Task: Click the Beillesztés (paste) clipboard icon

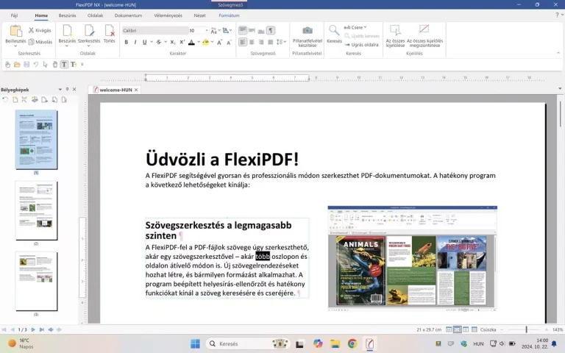Action: (x=15, y=31)
